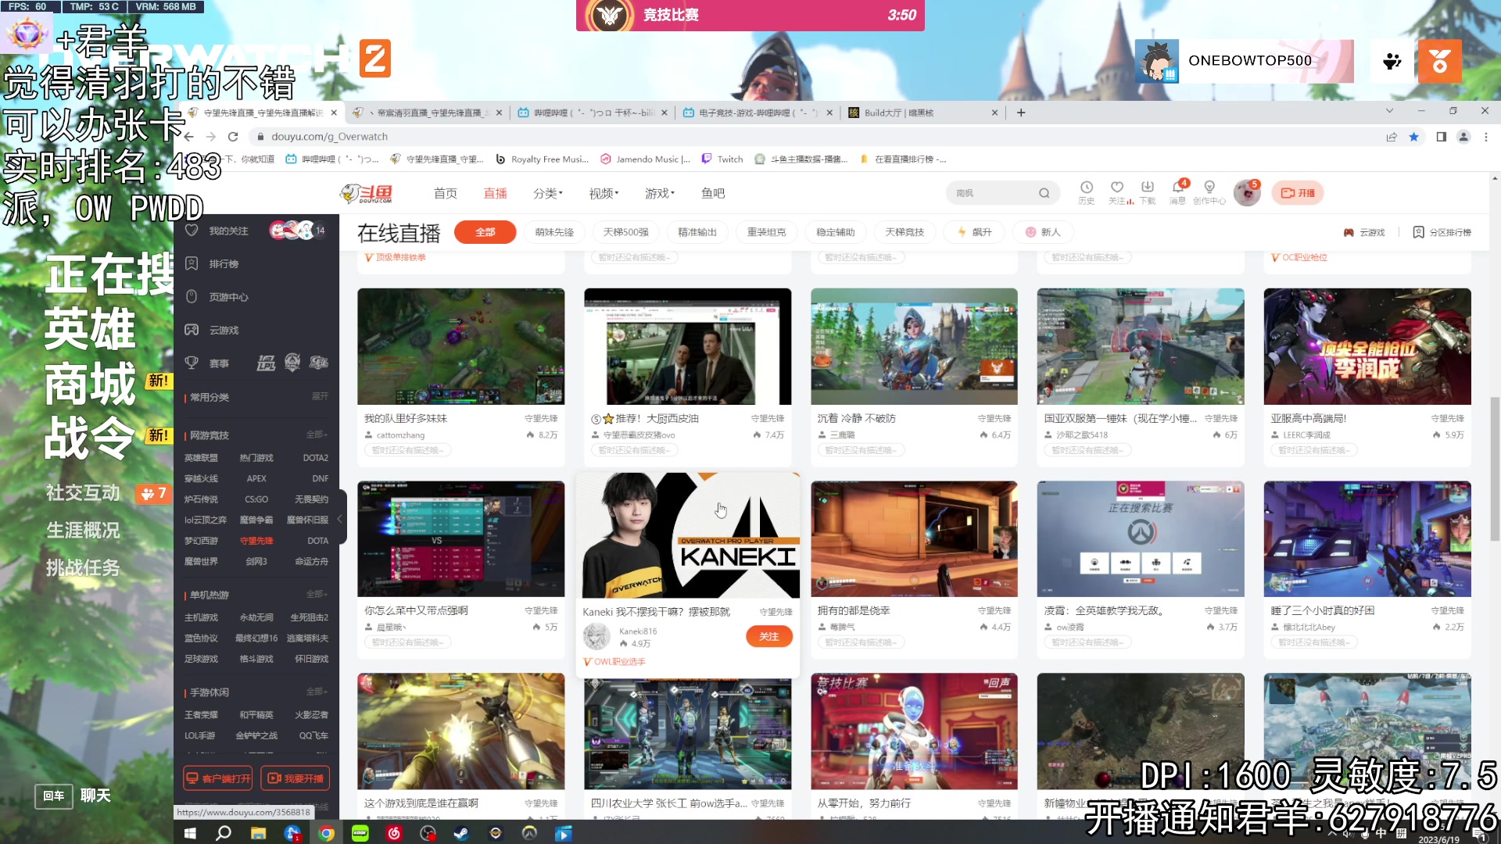Viewport: 1501px width, 844px height.
Task: Open the browser tab search chevron
Action: point(1389,111)
